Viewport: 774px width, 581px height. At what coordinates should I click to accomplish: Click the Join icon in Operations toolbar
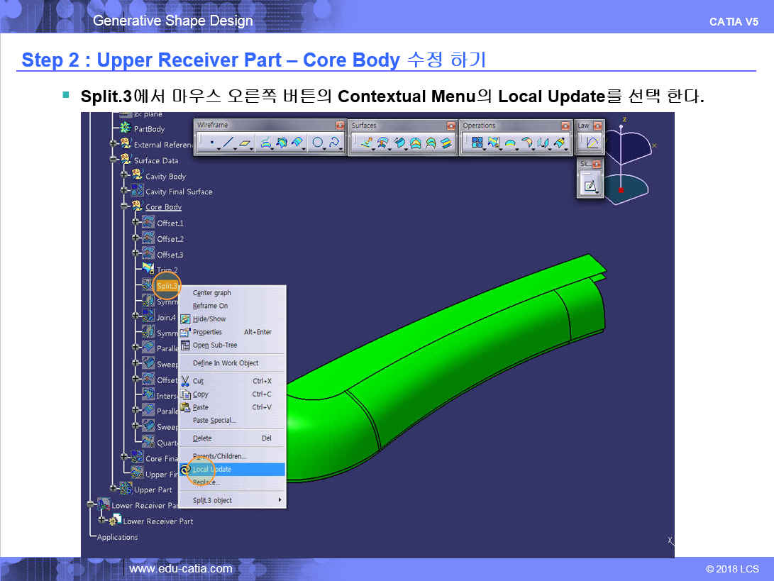(x=477, y=143)
